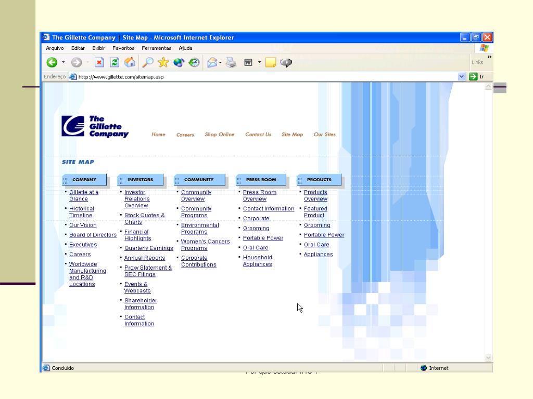Open the Contact Us link

point(258,135)
